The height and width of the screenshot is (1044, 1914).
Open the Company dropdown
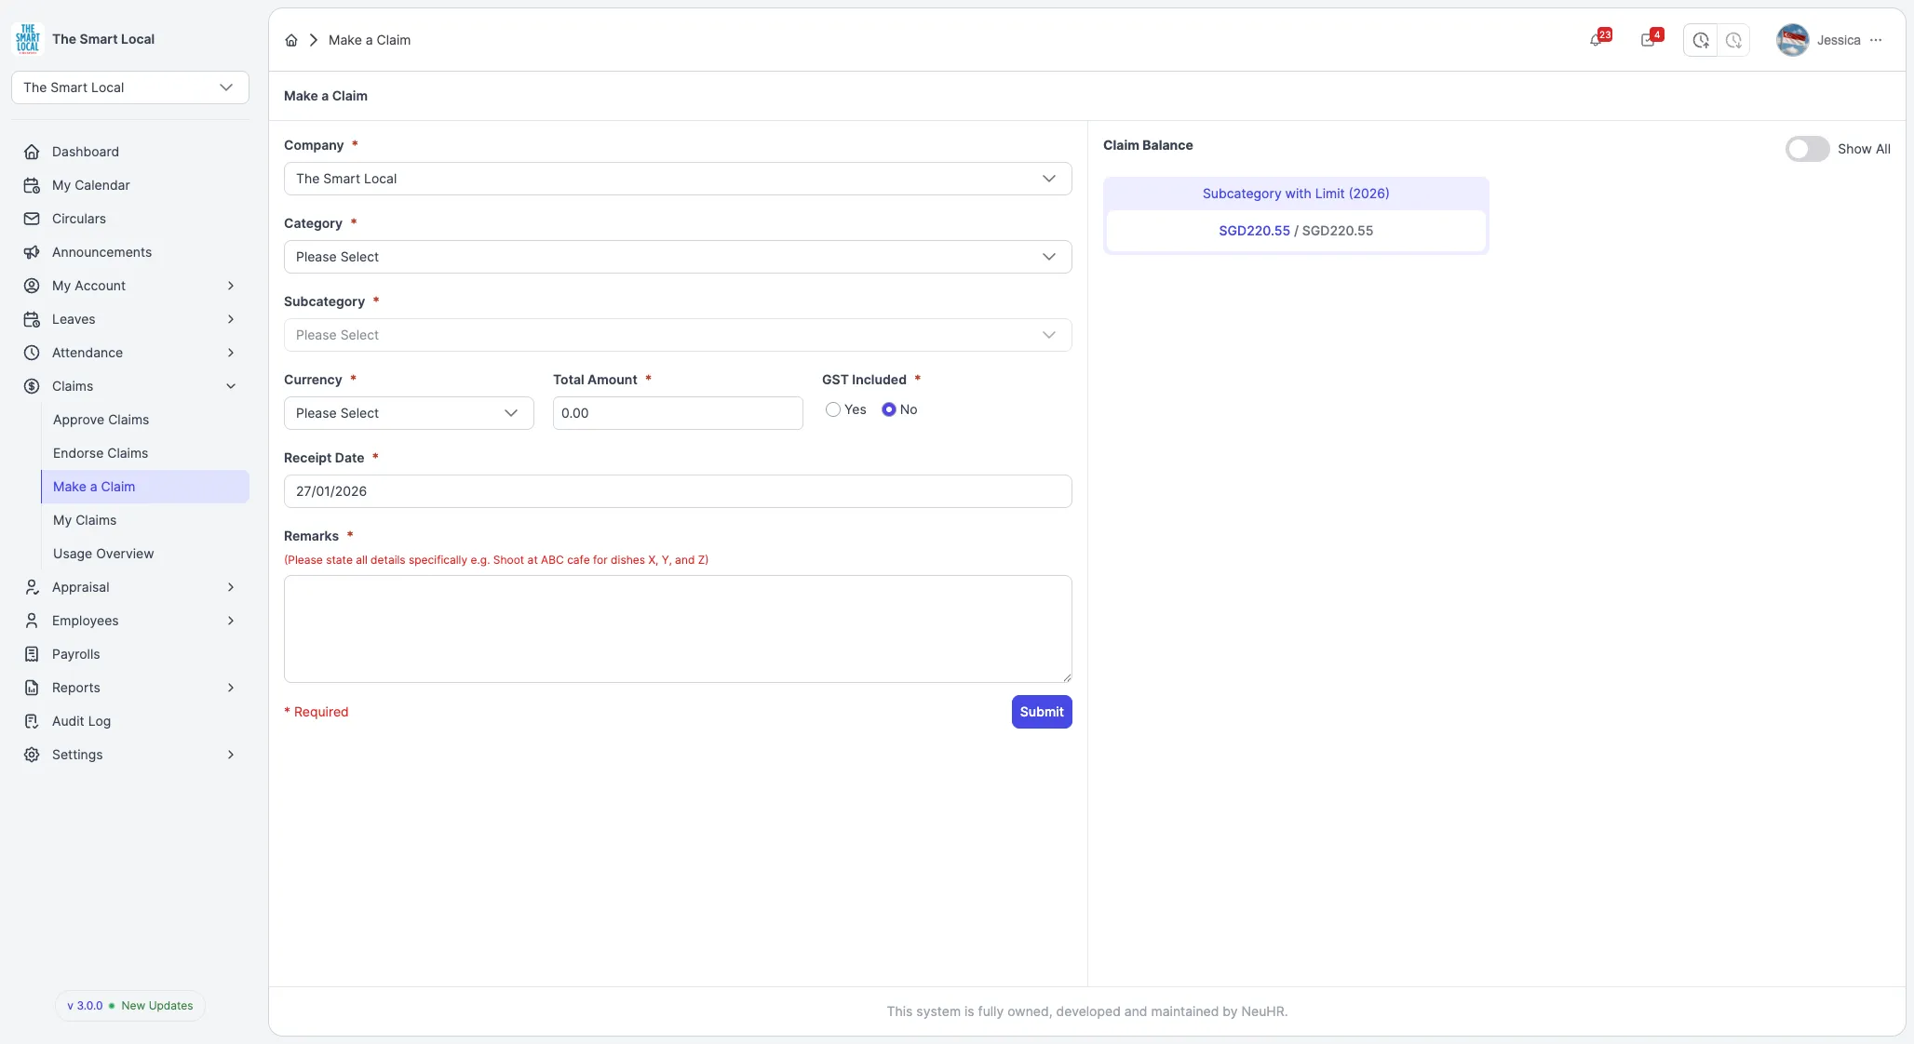click(x=678, y=179)
